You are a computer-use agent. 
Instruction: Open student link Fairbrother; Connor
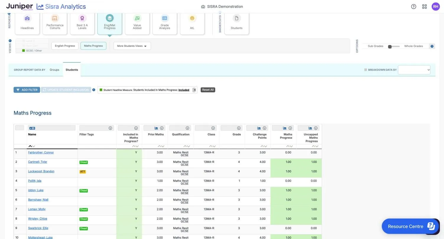tap(41, 152)
